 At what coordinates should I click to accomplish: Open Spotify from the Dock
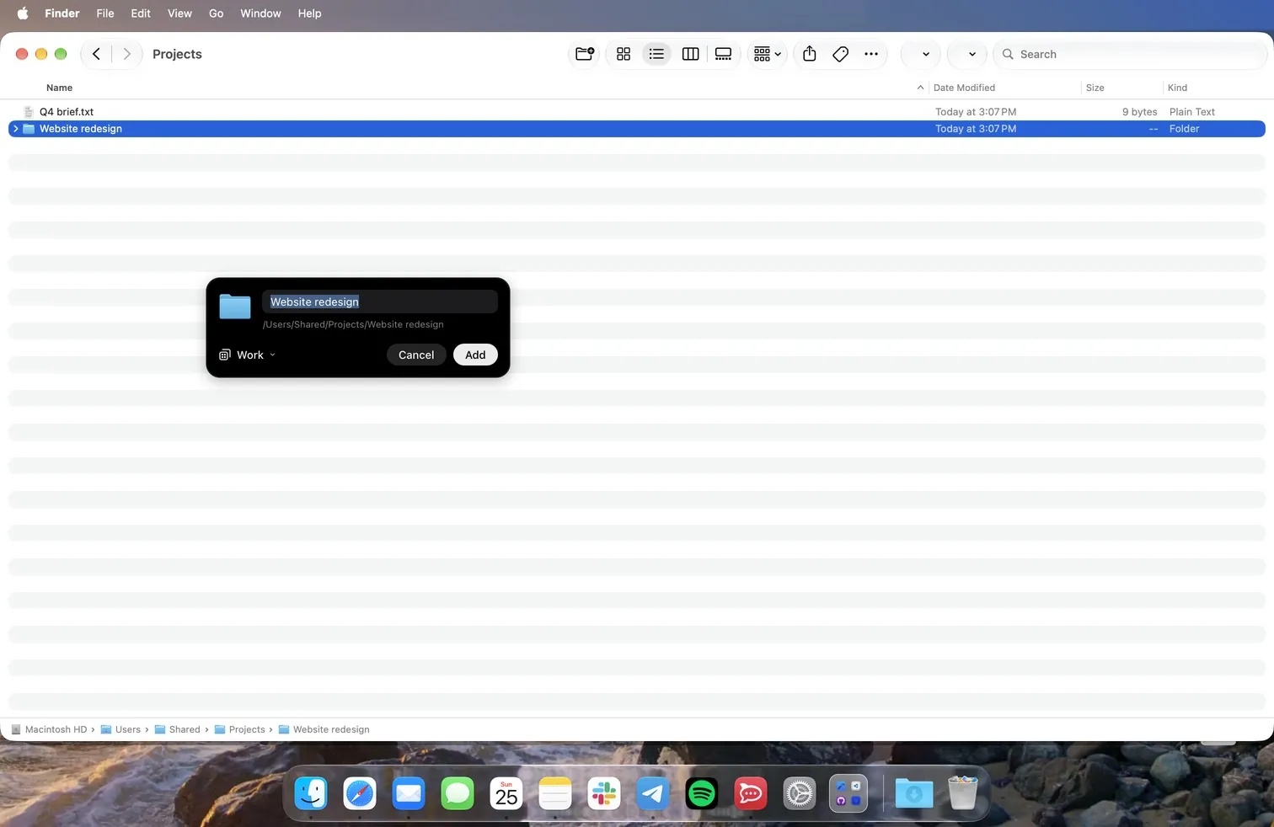[x=702, y=793]
